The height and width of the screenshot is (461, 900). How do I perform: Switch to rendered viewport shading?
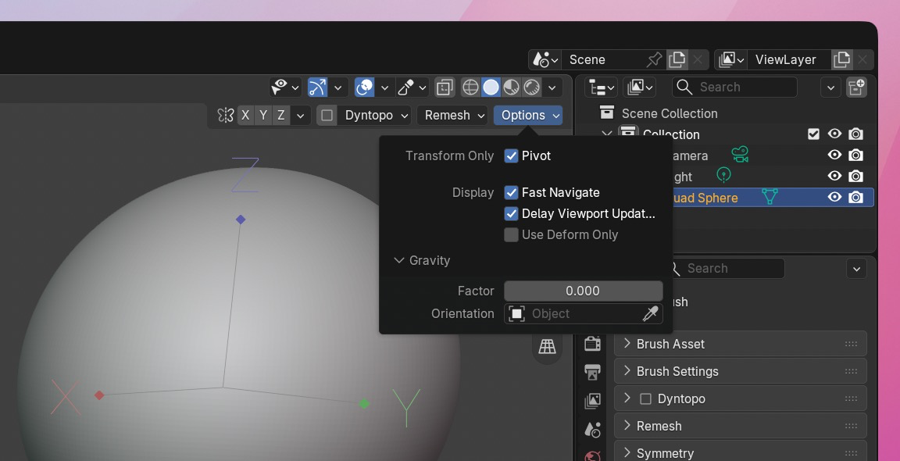tap(531, 88)
